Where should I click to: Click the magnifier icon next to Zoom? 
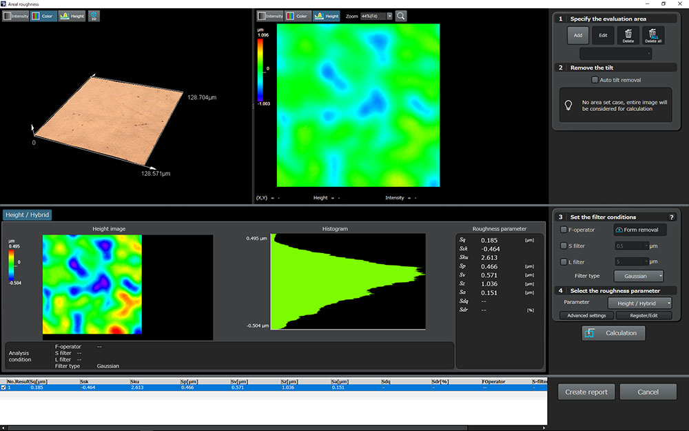click(x=400, y=15)
